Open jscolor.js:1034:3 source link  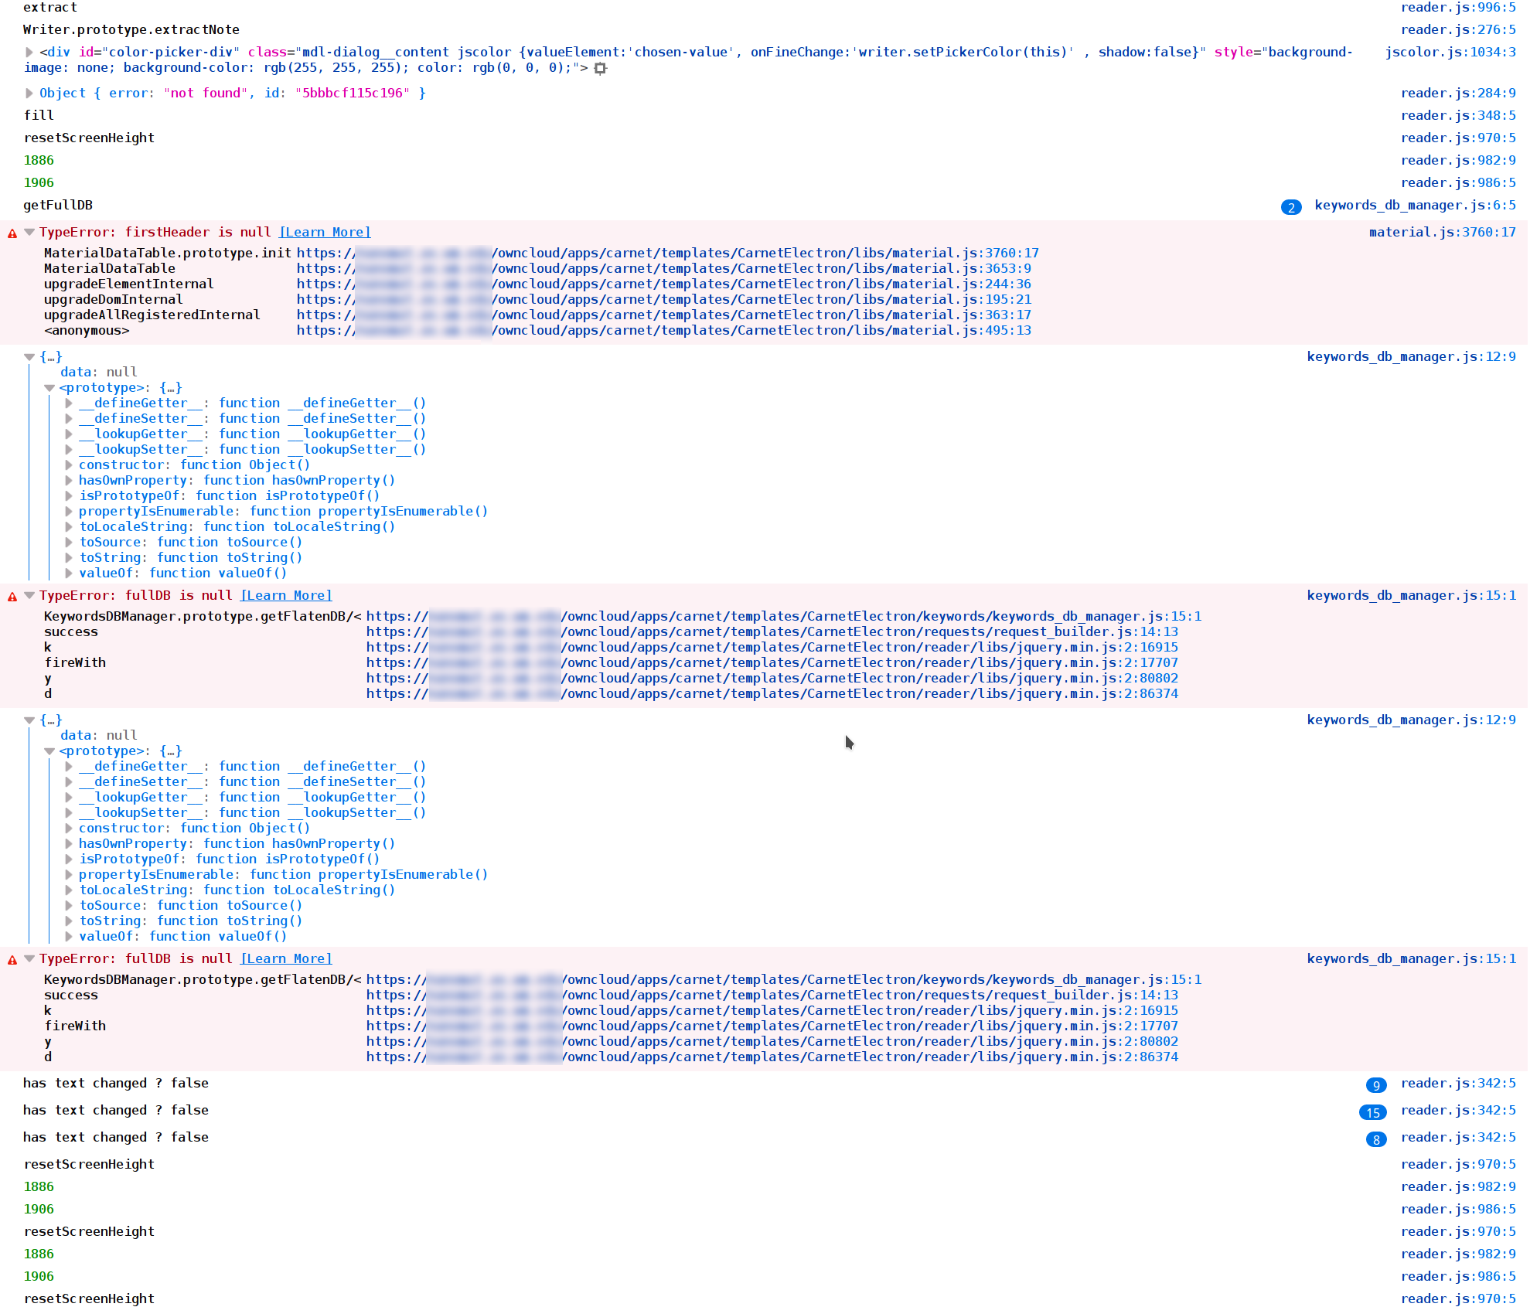(x=1452, y=52)
